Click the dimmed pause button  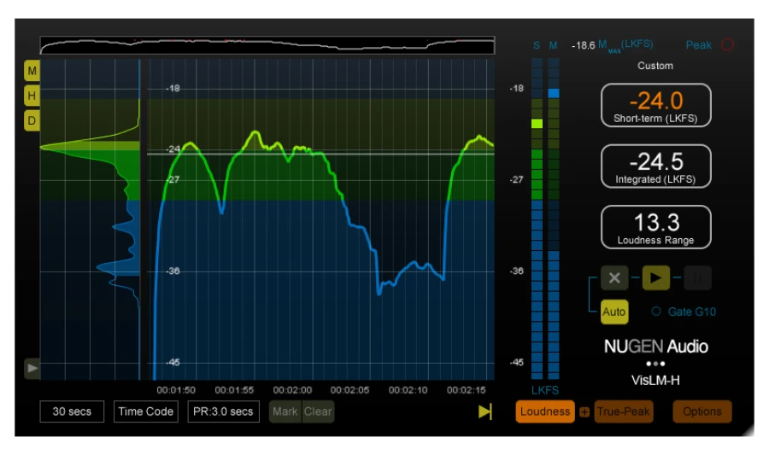point(697,277)
